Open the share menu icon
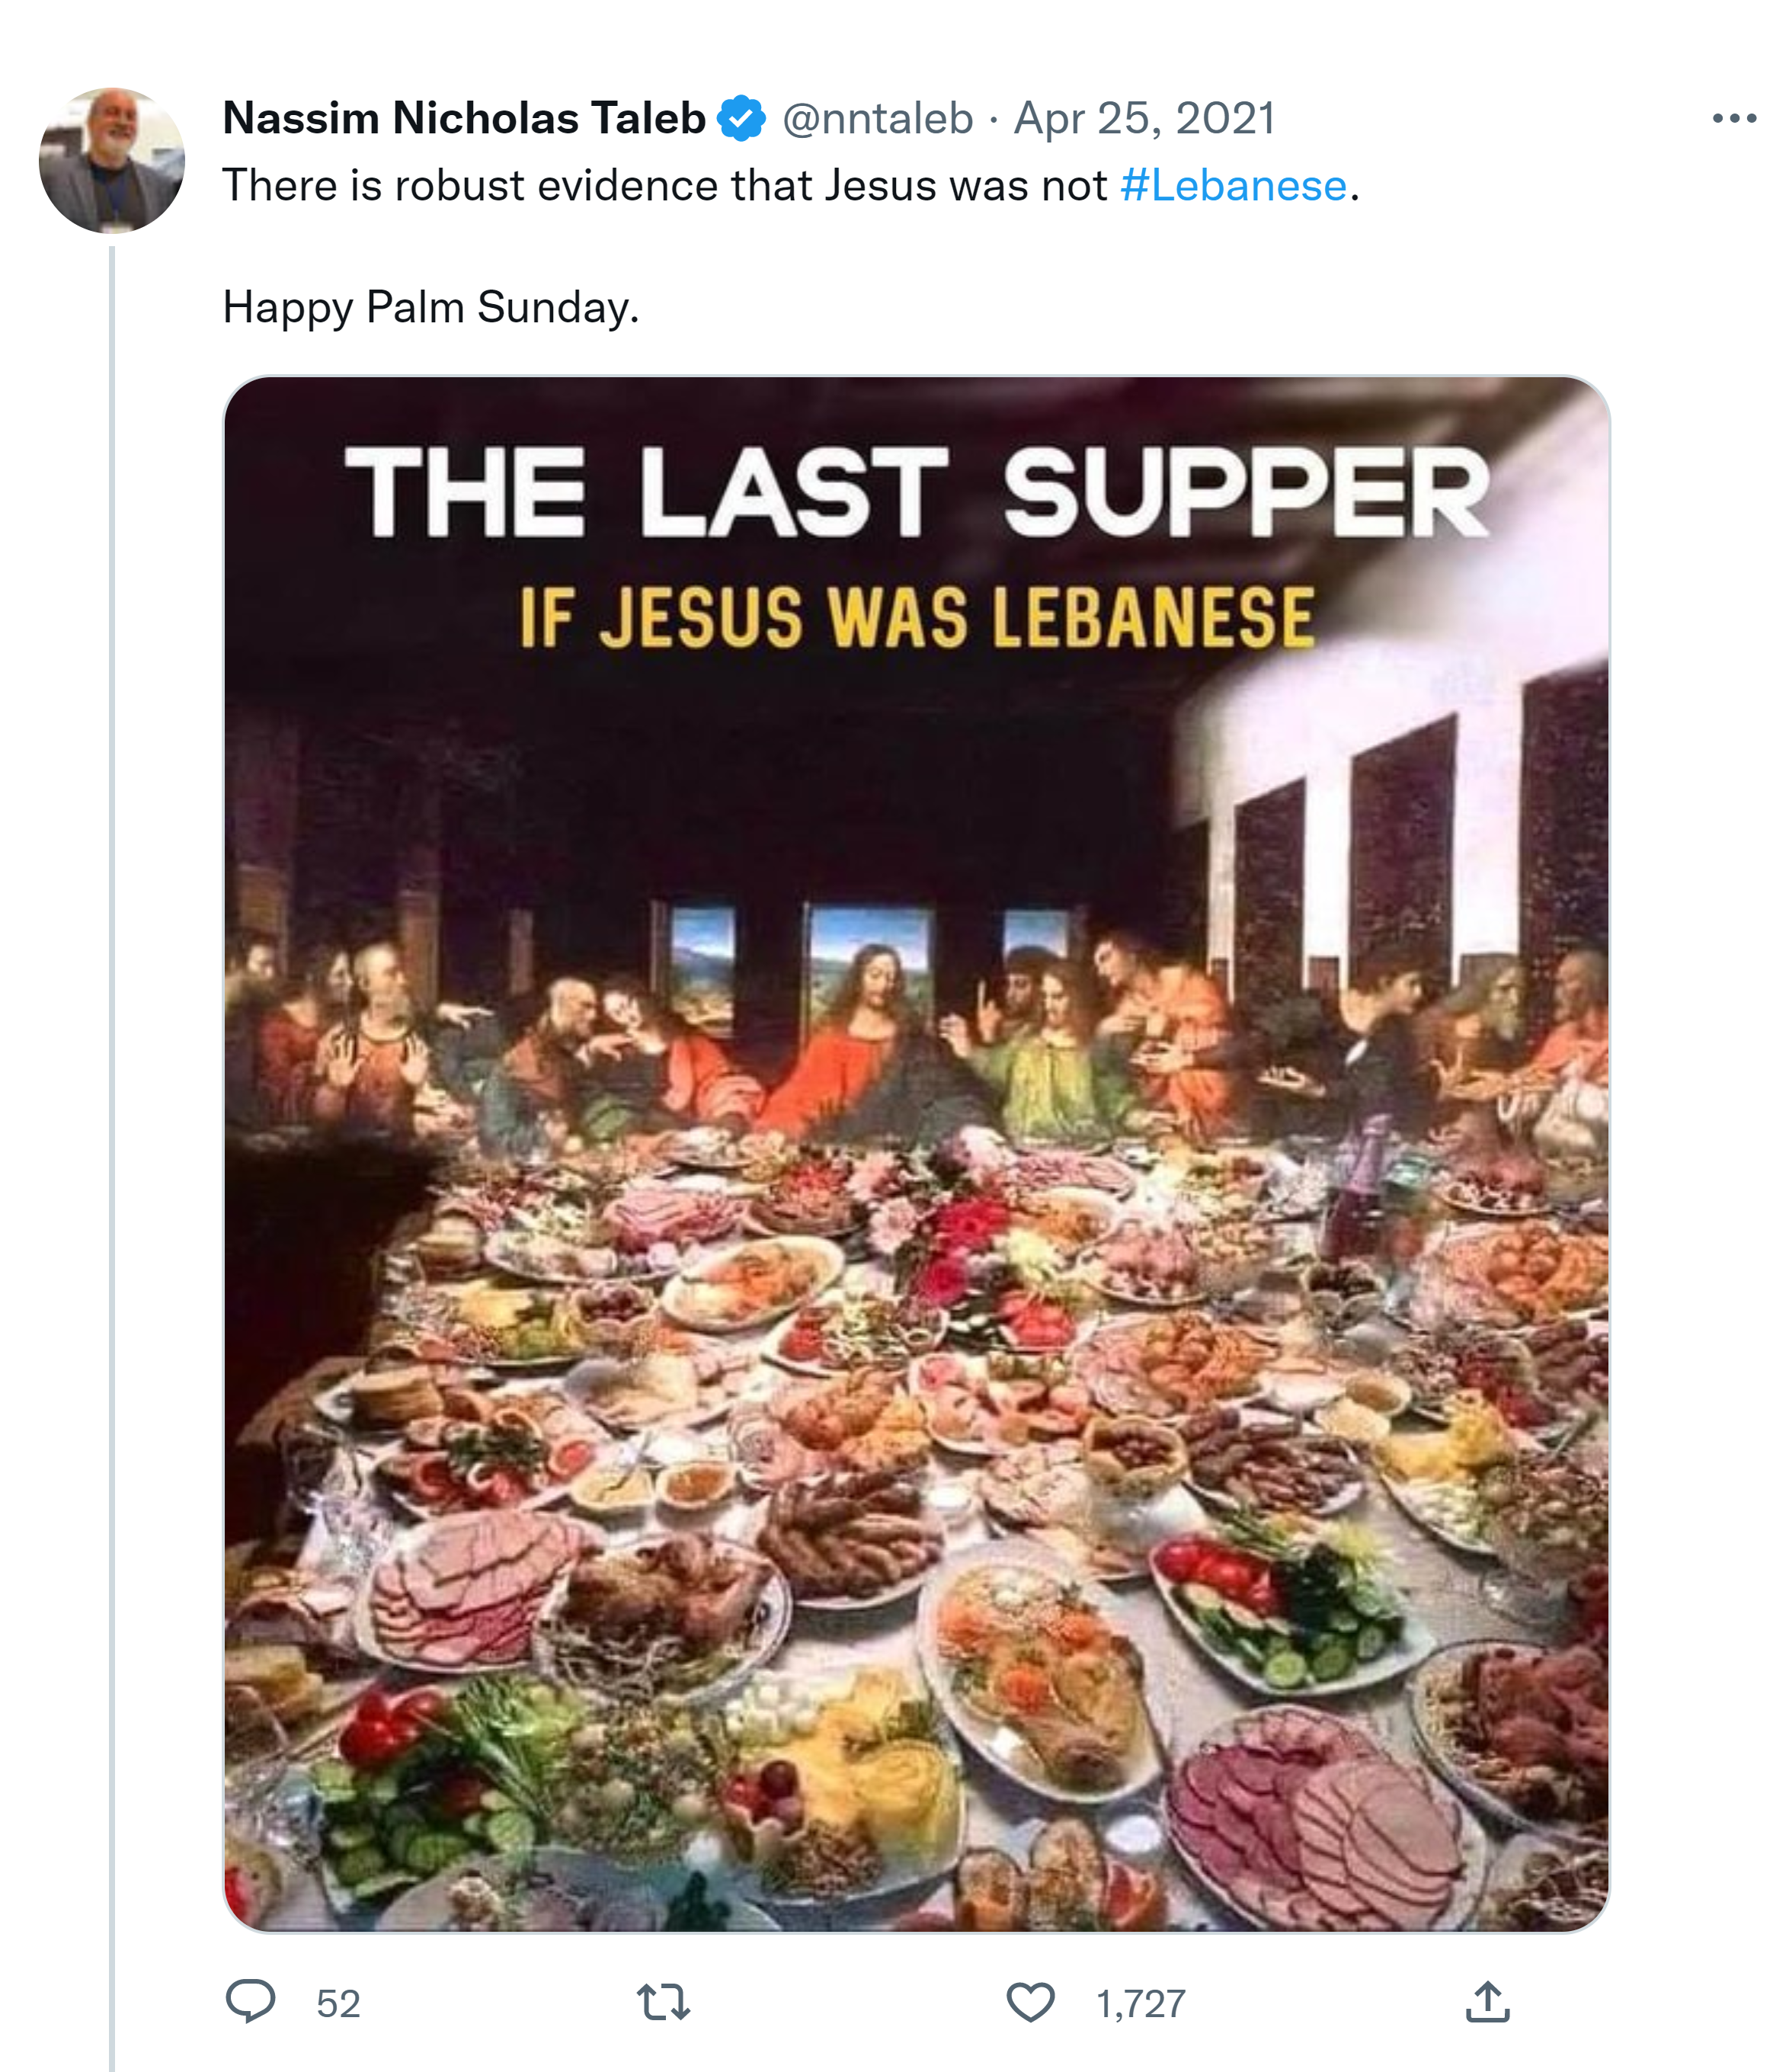 pos(1487,2002)
